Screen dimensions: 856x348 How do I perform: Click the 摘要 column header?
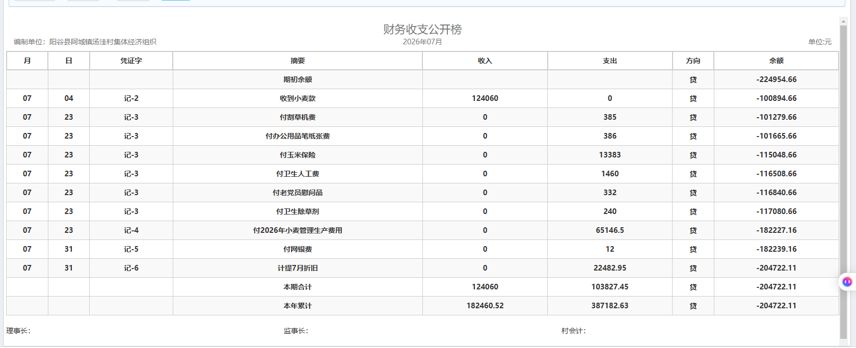point(298,61)
